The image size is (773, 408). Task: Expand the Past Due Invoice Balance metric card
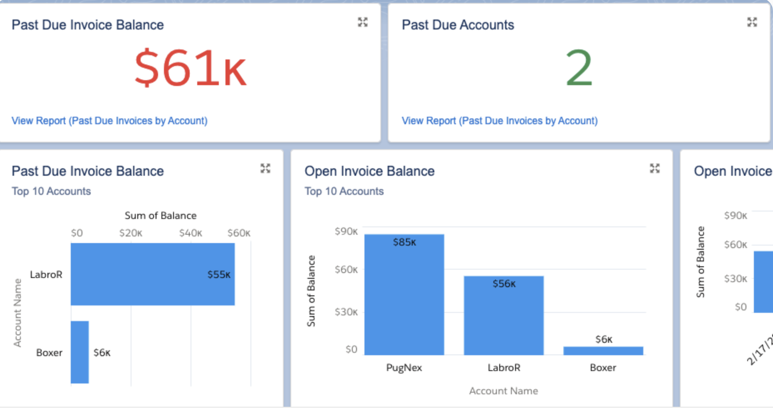363,22
